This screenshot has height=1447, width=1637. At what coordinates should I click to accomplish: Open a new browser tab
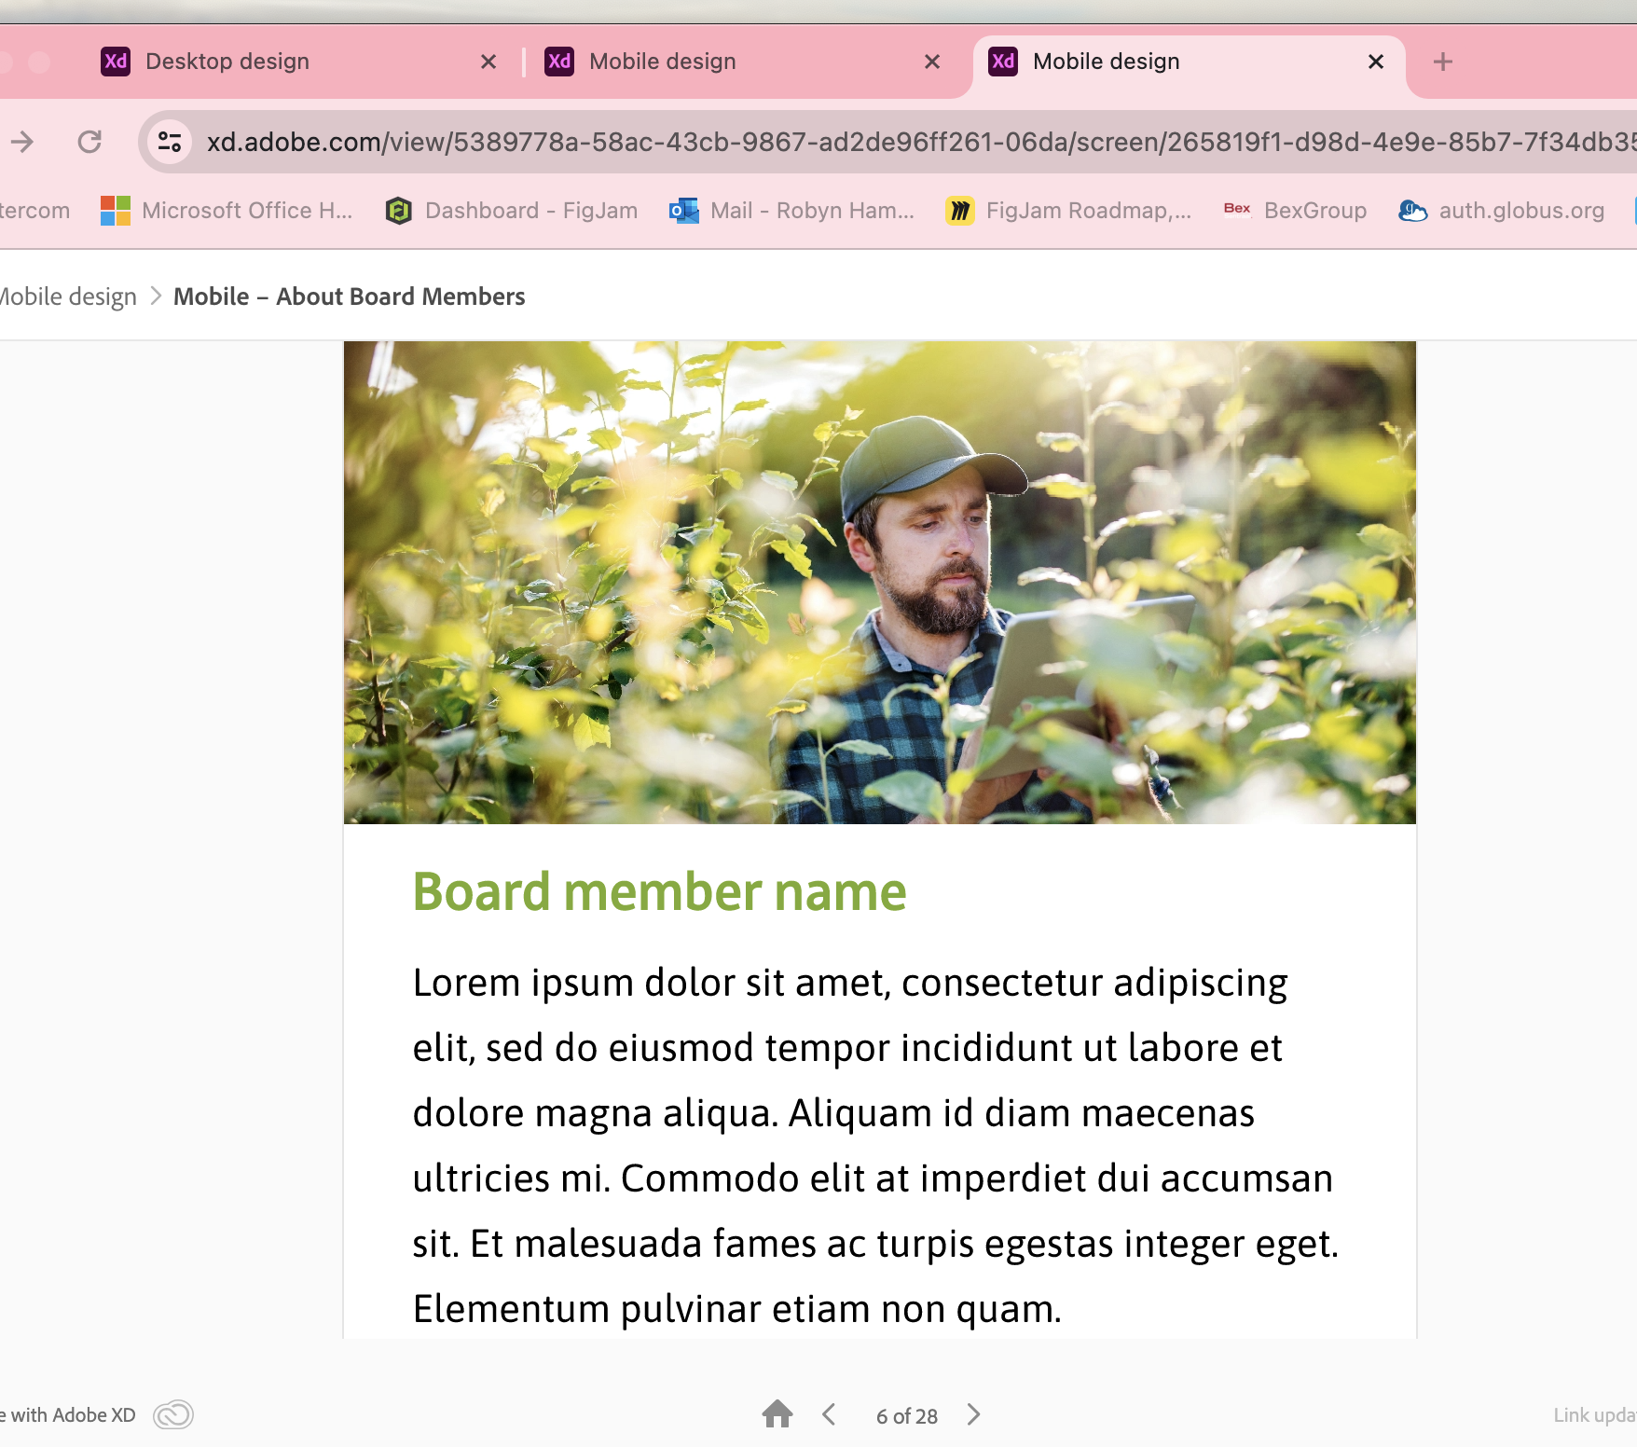point(1442,62)
